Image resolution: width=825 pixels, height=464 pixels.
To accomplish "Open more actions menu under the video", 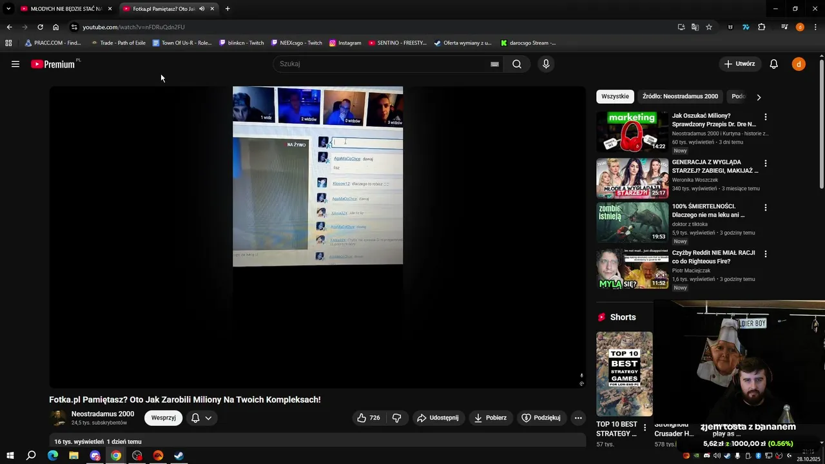I will [x=578, y=418].
